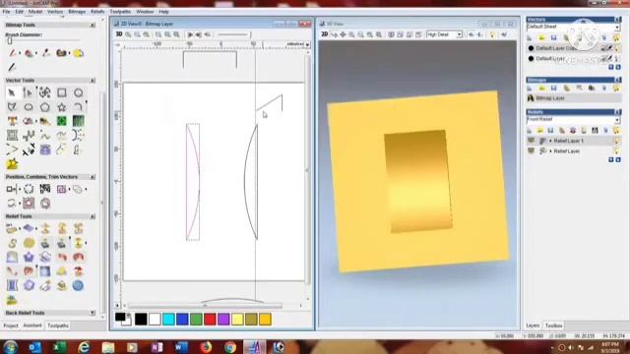The width and height of the screenshot is (630, 354).
Task: Click the blue sphere Relief Tools icon
Action: tap(78, 285)
